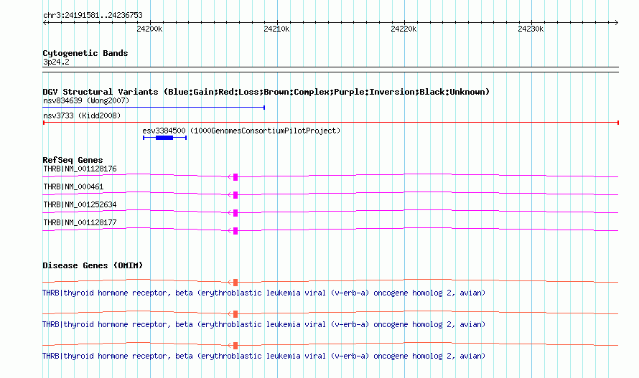This screenshot has height=378, width=639.
Task: Open the first THRB thyroid hormone receptor link
Action: [x=263, y=293]
